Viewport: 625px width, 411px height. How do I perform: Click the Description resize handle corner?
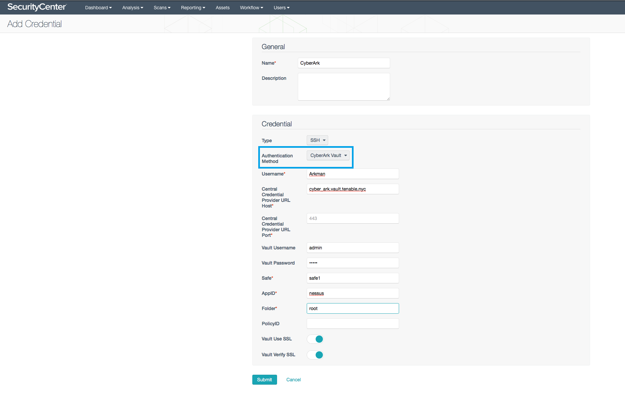(388, 99)
